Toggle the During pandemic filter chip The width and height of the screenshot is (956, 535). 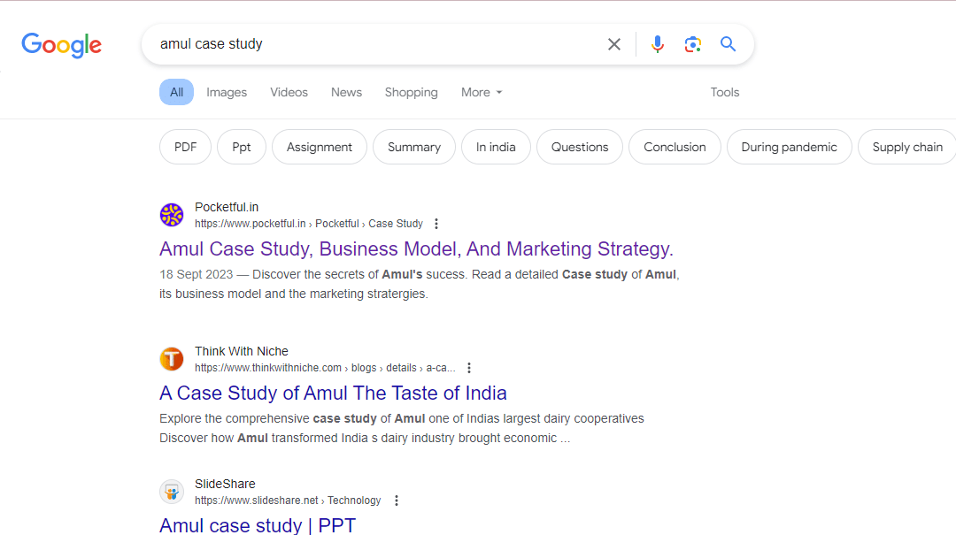tap(789, 147)
